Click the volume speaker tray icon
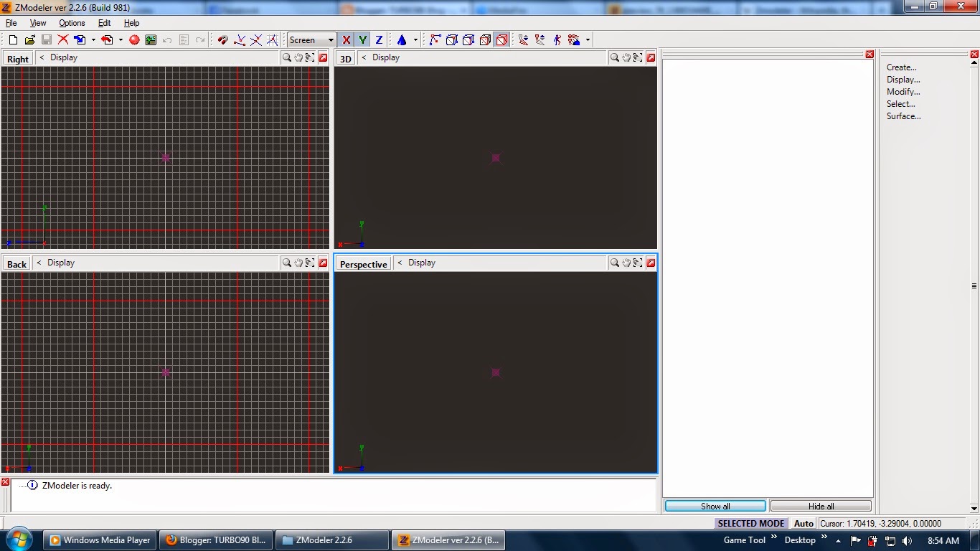The image size is (980, 551). coord(907,540)
